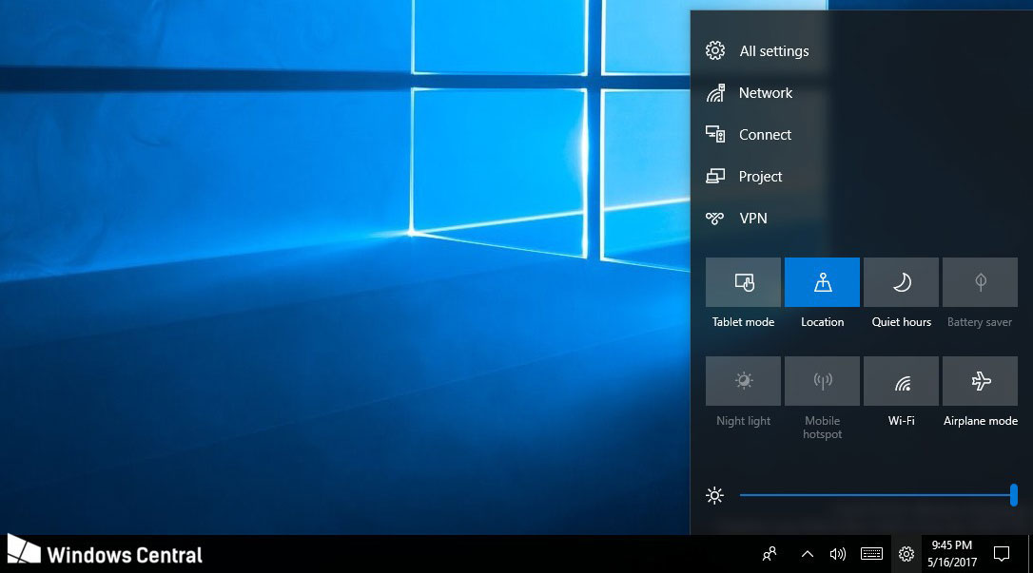Viewport: 1033px width, 573px height.
Task: Click the VPN icon
Action: 714,218
